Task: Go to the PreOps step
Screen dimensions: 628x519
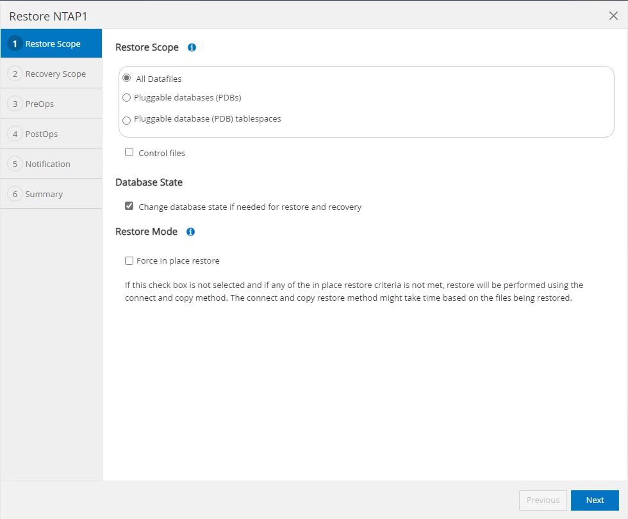Action: coord(39,104)
